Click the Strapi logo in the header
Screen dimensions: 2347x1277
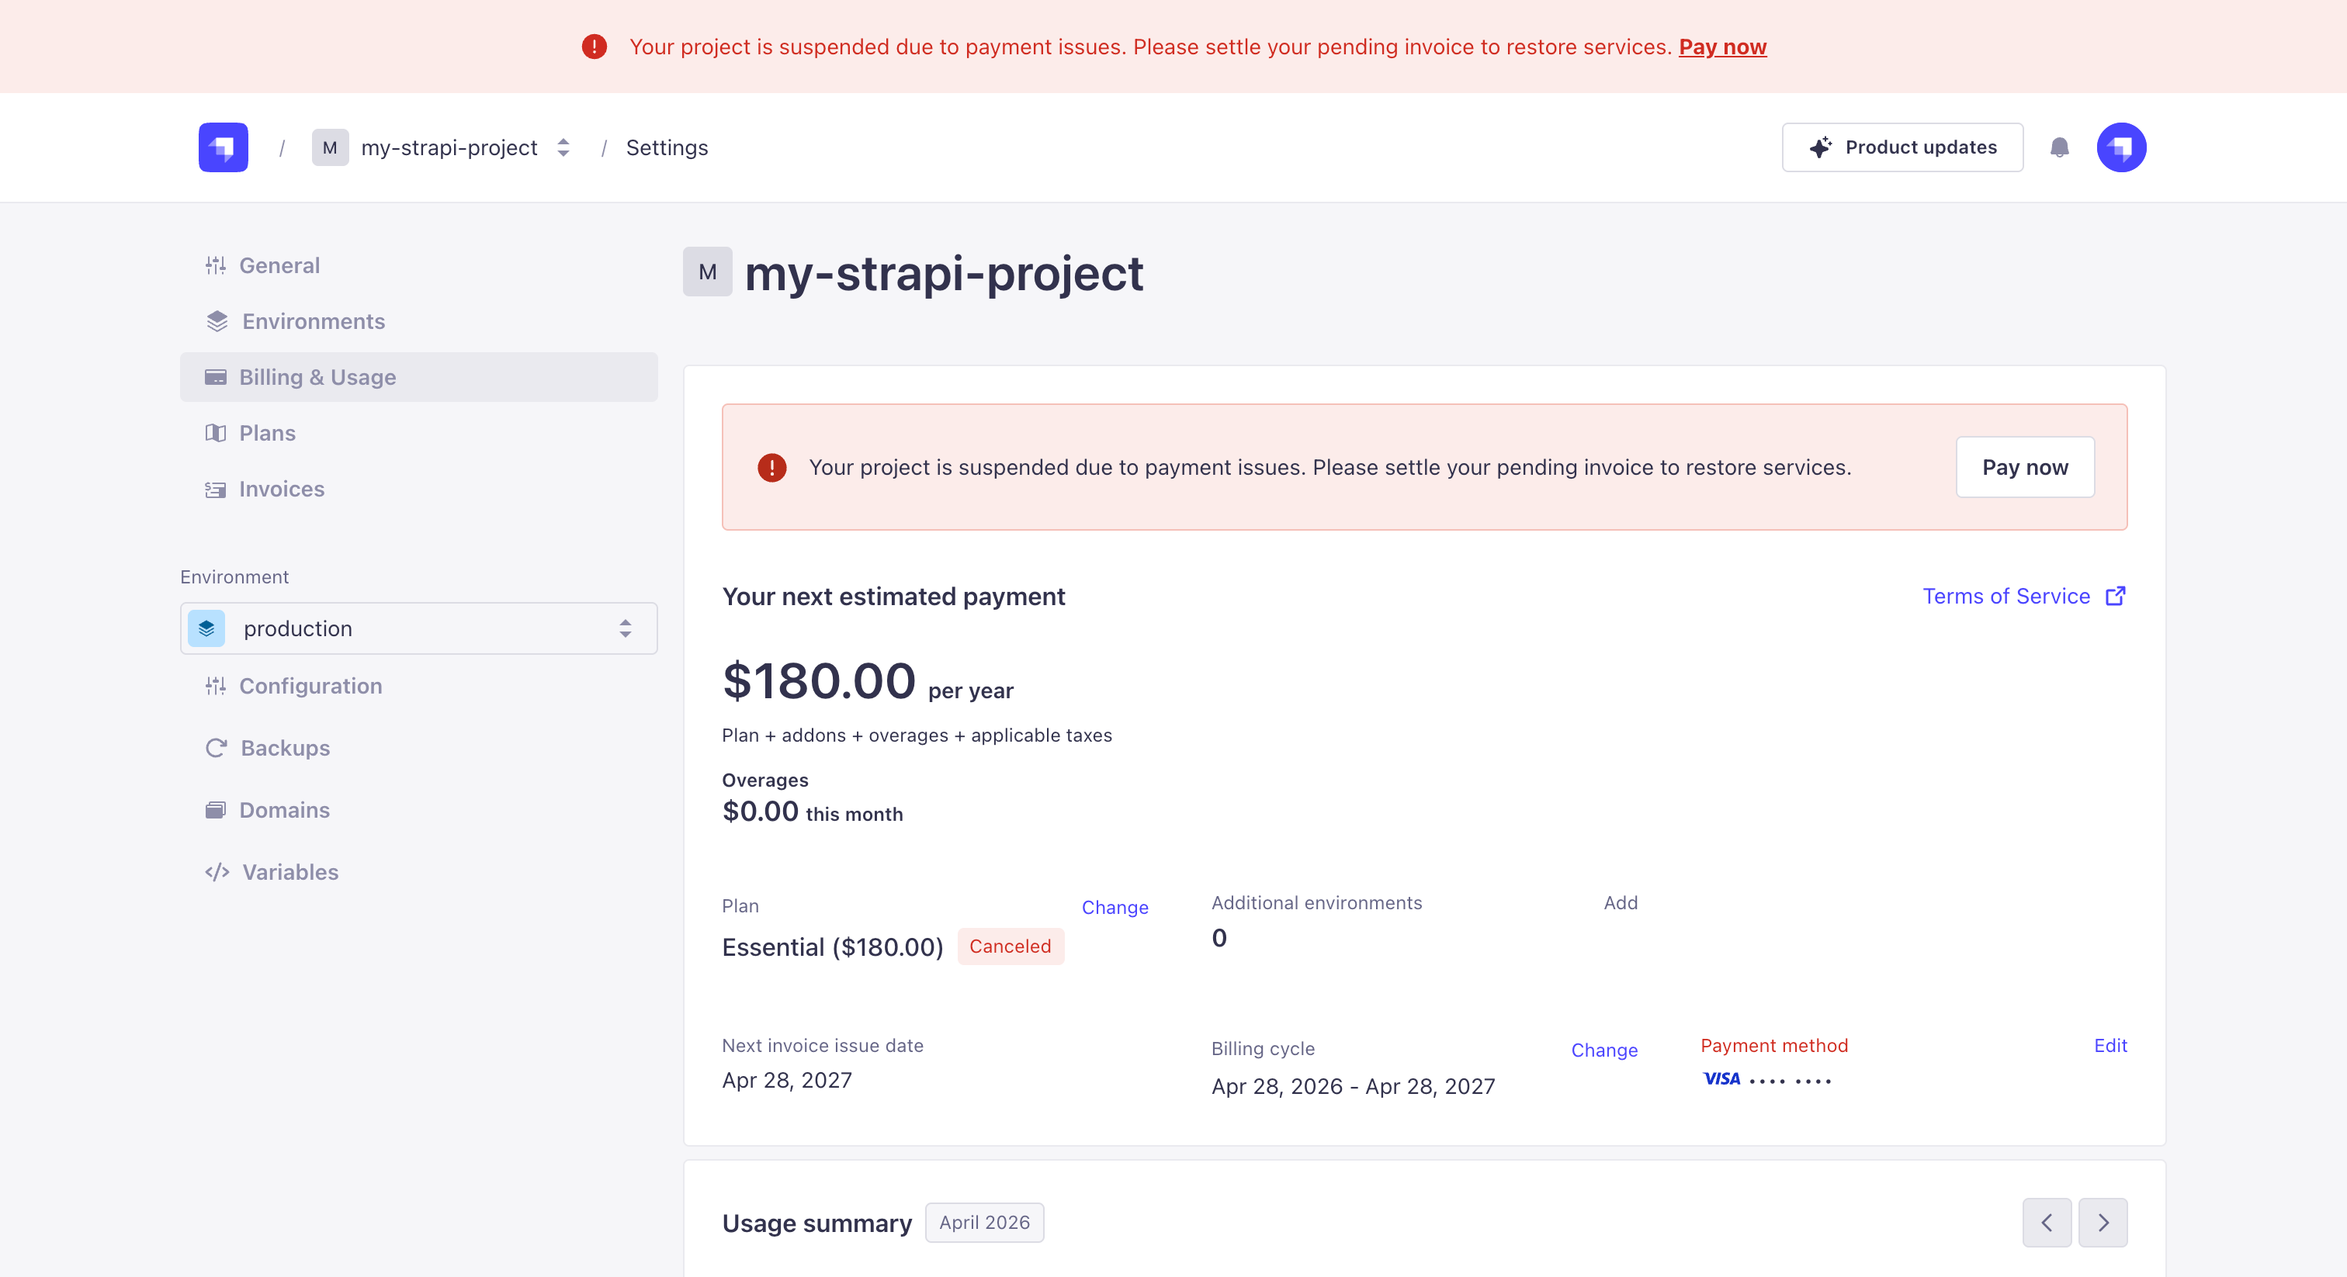point(224,147)
